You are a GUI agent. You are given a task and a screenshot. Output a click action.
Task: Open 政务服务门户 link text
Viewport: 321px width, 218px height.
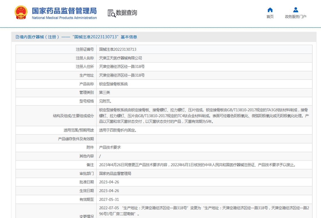point(296,17)
